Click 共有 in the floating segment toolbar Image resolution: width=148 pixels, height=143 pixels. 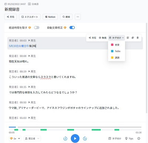[92, 38]
